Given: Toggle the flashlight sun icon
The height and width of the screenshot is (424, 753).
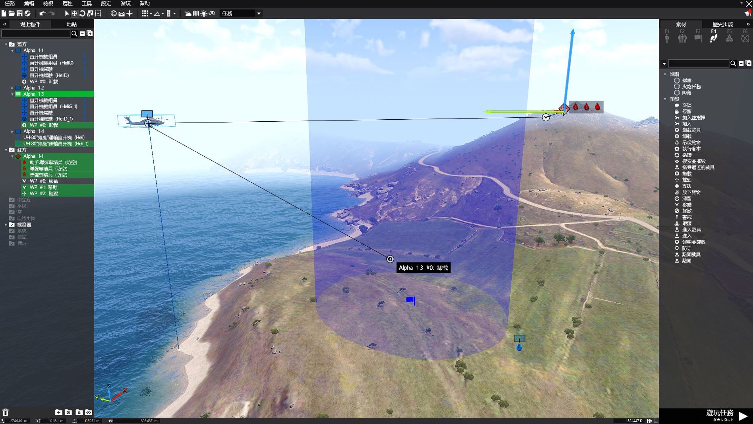Looking at the screenshot, I should [x=204, y=13].
